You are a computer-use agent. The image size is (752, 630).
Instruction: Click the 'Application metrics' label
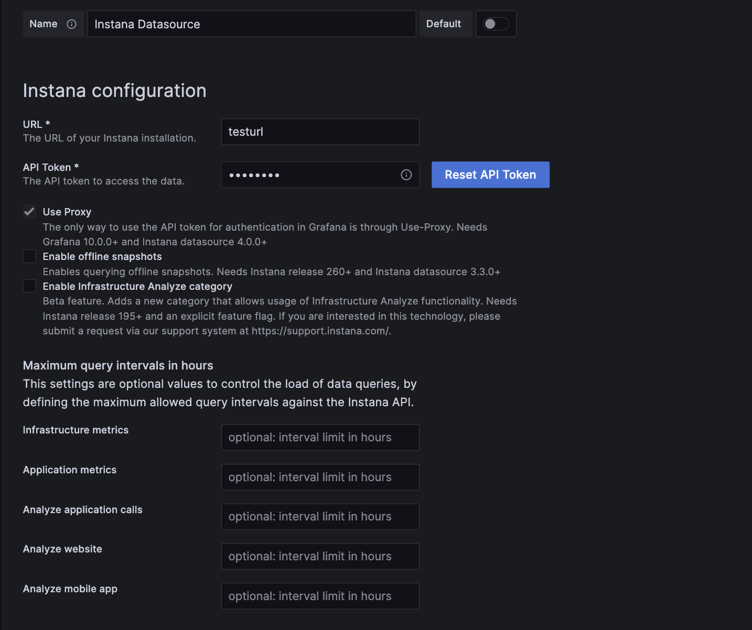click(70, 470)
